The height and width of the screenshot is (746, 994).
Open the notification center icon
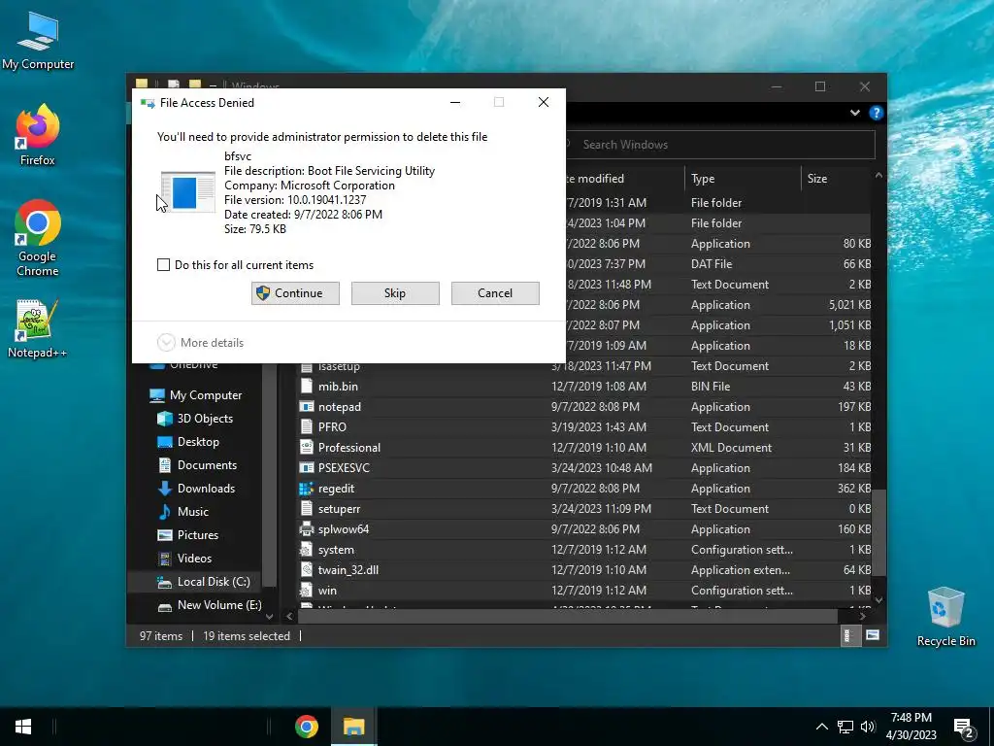coord(963,727)
